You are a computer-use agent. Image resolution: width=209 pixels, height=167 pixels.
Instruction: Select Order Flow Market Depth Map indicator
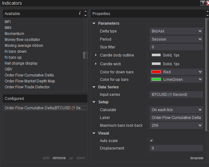click(x=30, y=81)
